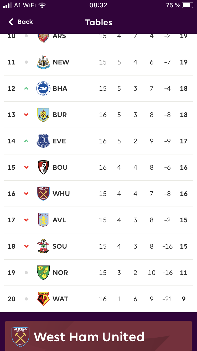Tap the Brighton club badge

pyautogui.click(x=43, y=88)
